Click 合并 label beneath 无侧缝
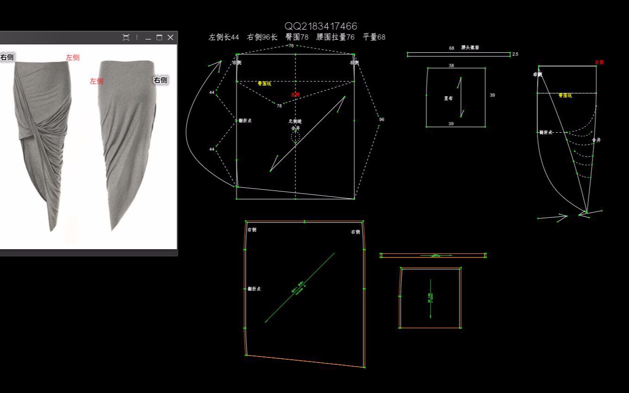 [x=295, y=128]
